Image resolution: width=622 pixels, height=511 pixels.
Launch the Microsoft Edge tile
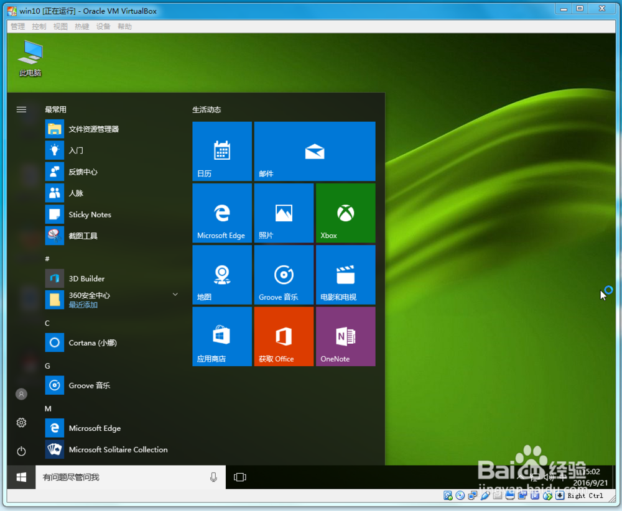click(222, 213)
